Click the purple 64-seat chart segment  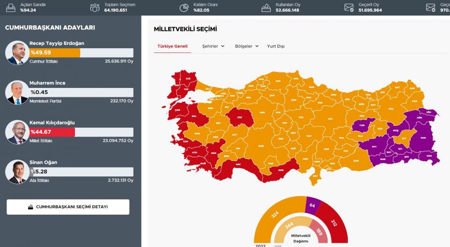pos(312,204)
